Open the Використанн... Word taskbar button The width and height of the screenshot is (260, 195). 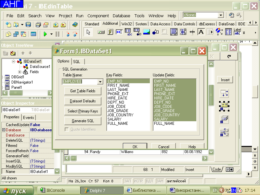point(188,190)
